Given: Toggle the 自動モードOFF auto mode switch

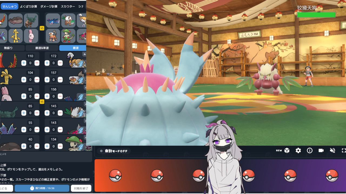Looking at the screenshot, I should [x=114, y=151].
